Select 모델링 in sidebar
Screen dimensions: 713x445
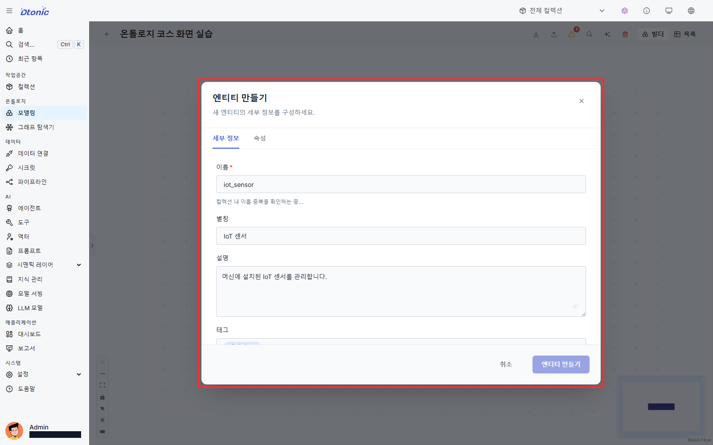(x=45, y=113)
